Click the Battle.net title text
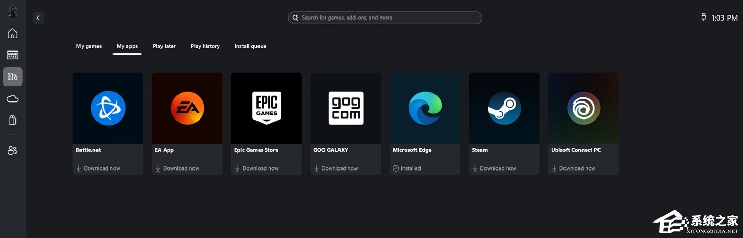This screenshot has width=743, height=238. tap(88, 150)
